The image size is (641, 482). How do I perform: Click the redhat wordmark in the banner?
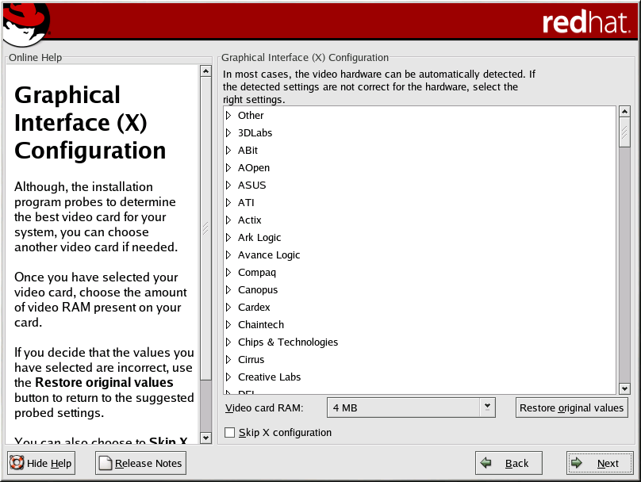pos(585,22)
